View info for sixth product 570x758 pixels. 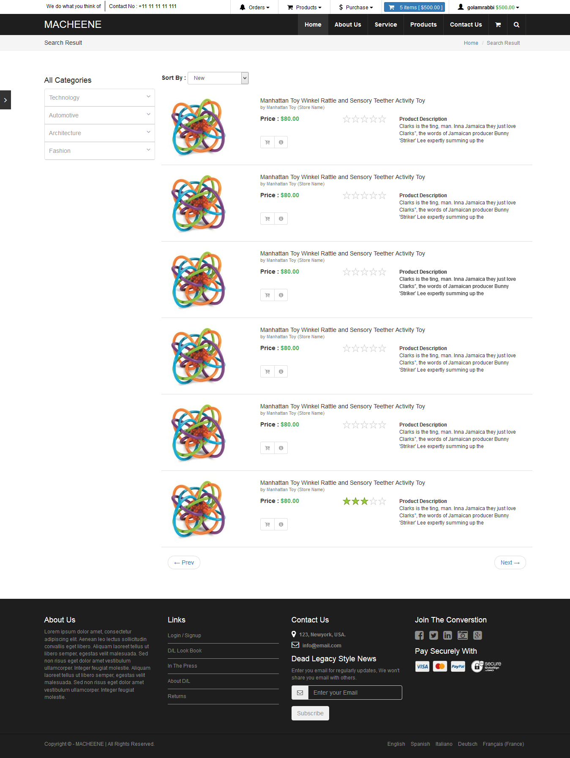click(281, 524)
